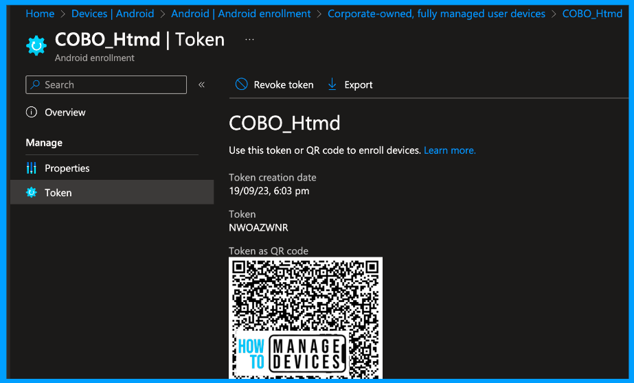Click the magnifier icon in Search box
Viewport: 634px width, 383px height.
pyautogui.click(x=35, y=84)
